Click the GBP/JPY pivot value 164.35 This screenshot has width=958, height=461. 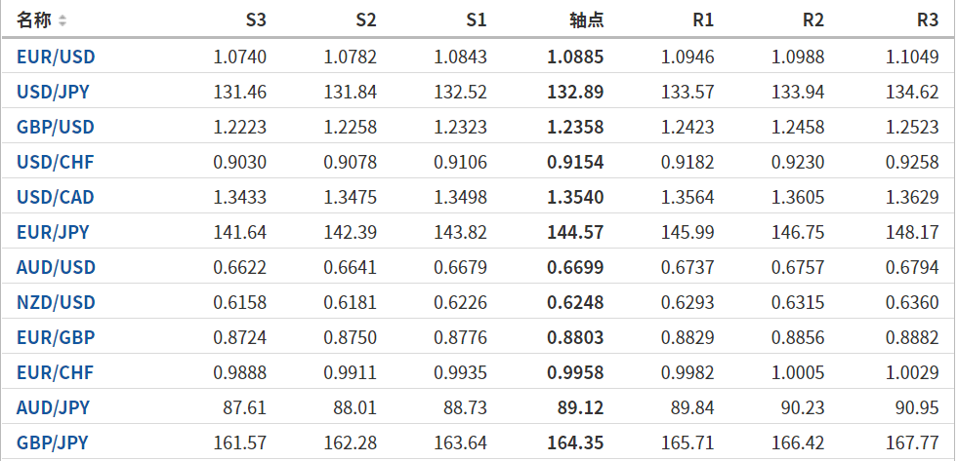click(x=575, y=442)
